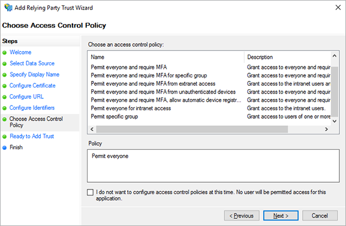346x226 pixels.
Task: Click the green bullet beside Configure URL
Action: (x=4, y=97)
